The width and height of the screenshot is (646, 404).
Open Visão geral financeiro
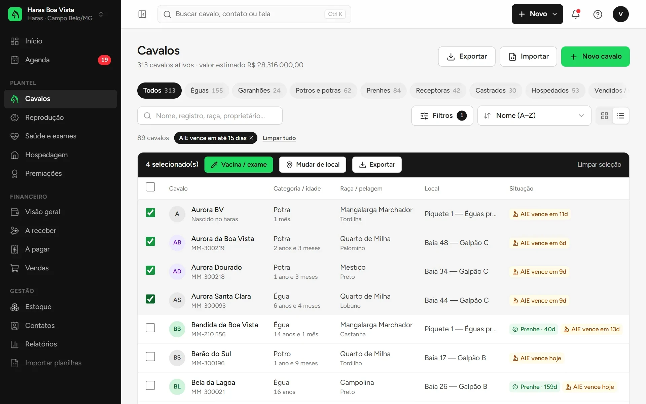point(61,212)
